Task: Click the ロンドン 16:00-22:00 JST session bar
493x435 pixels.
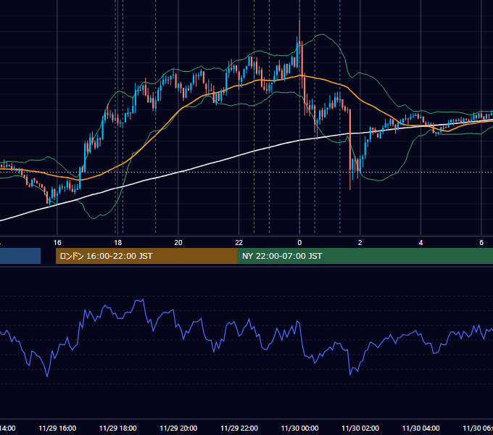Action: (146, 256)
